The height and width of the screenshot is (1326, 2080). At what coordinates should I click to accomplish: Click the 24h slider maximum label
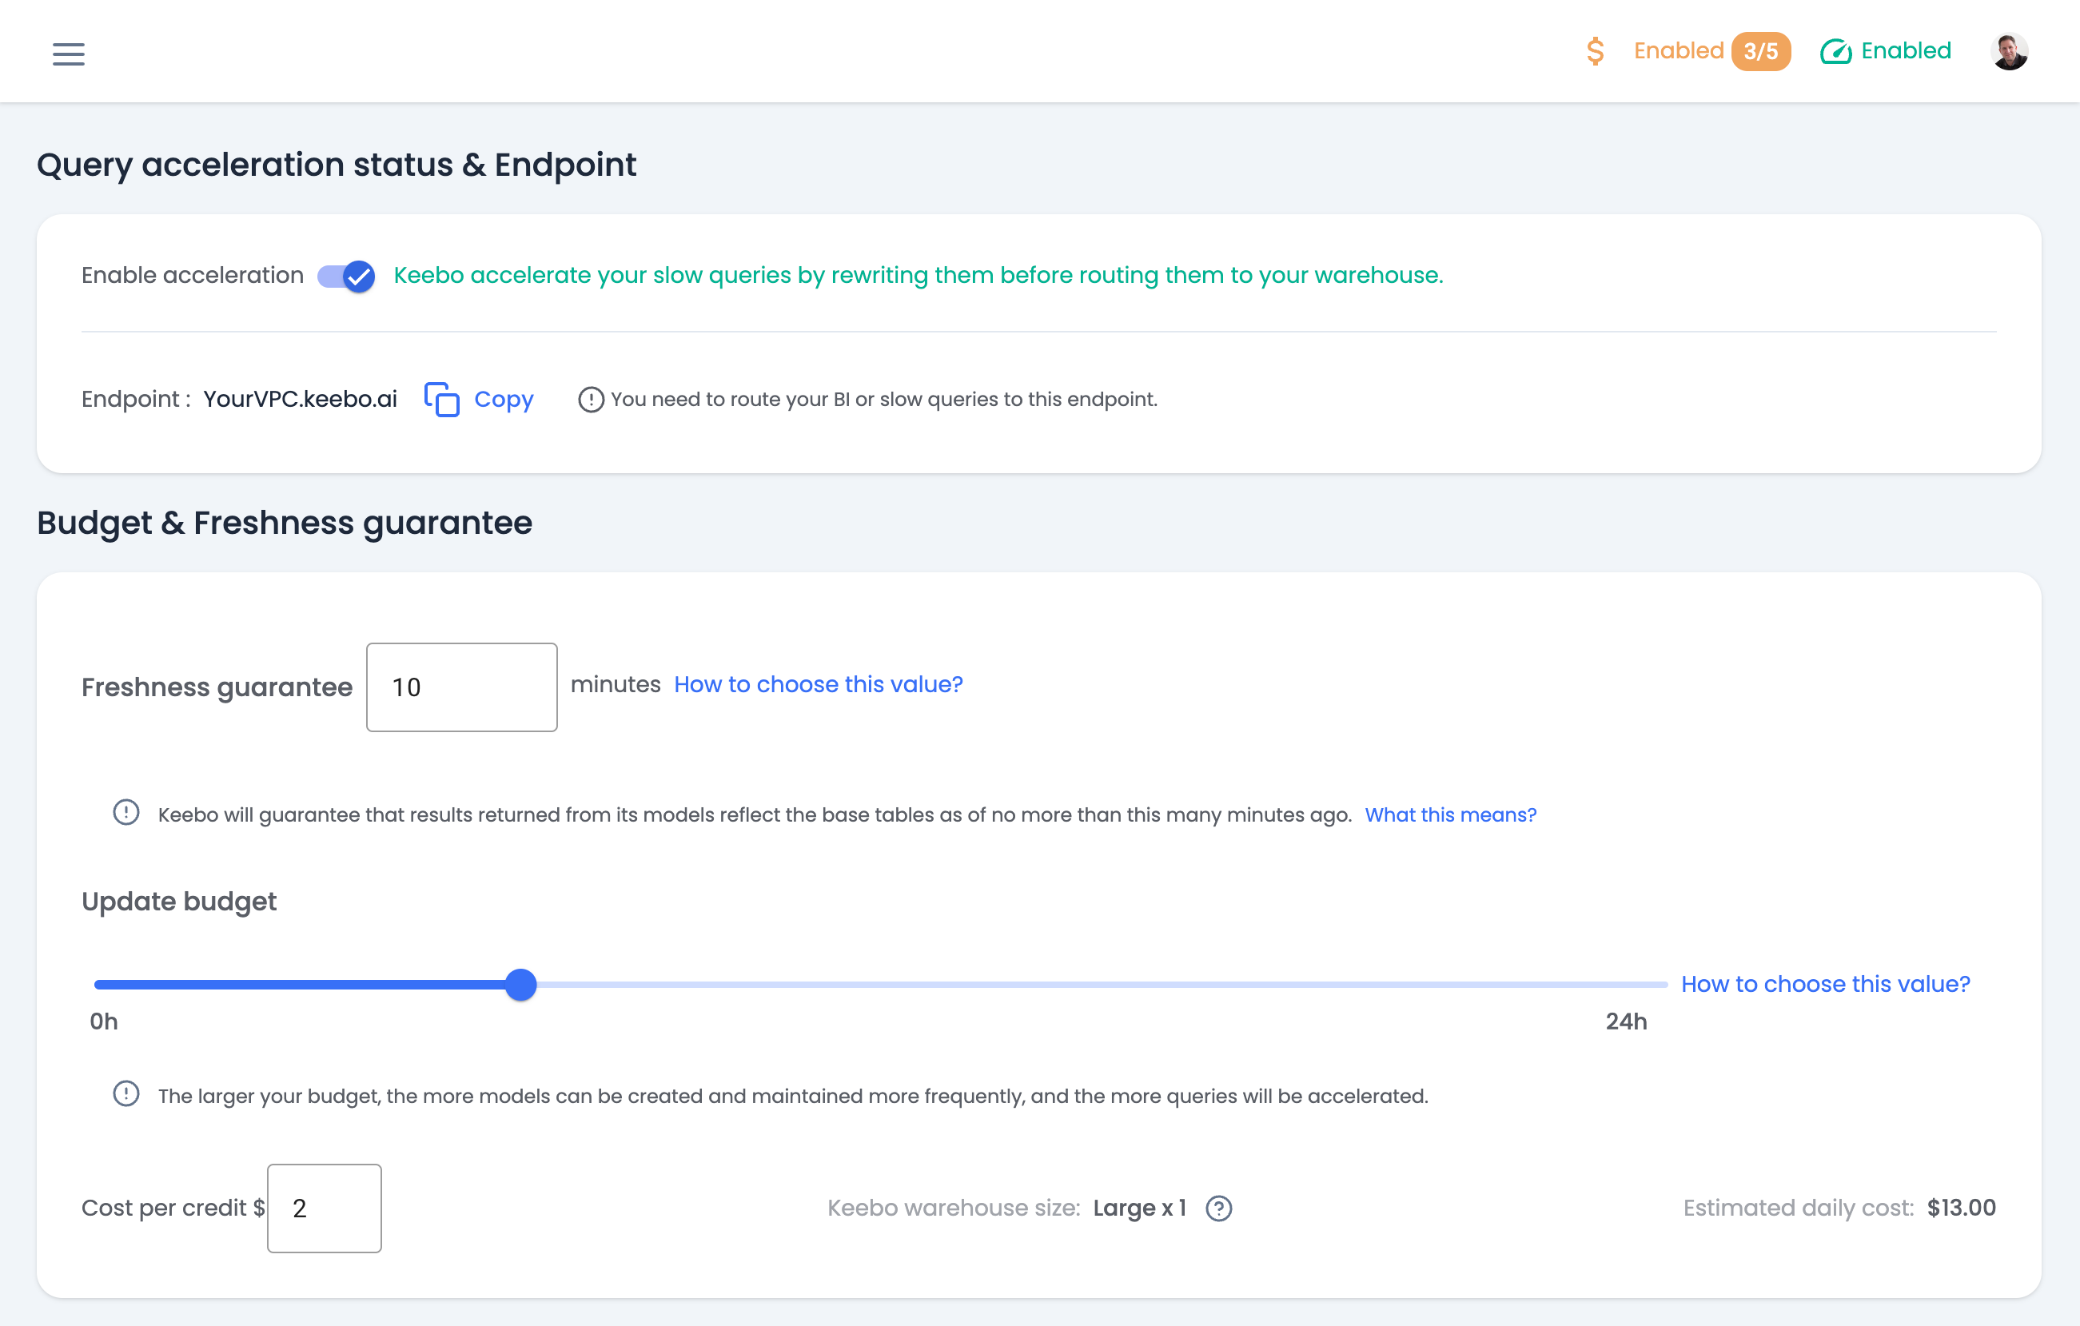click(1626, 1021)
